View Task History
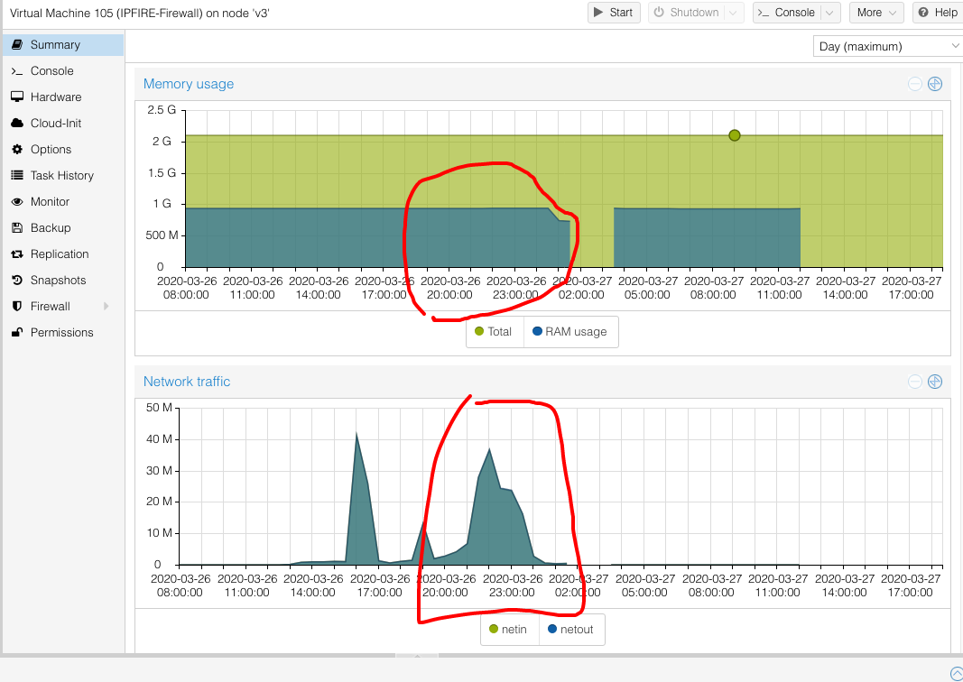Viewport: 963px width, 682px height. 63,176
